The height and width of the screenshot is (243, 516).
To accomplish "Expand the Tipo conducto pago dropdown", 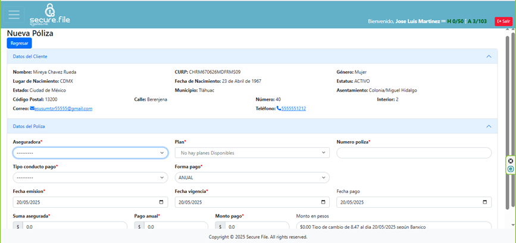I will coord(90,177).
